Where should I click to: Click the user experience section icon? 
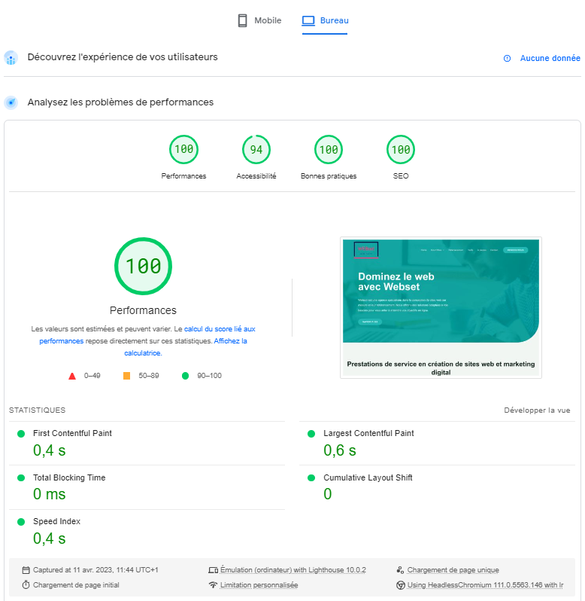pos(11,58)
